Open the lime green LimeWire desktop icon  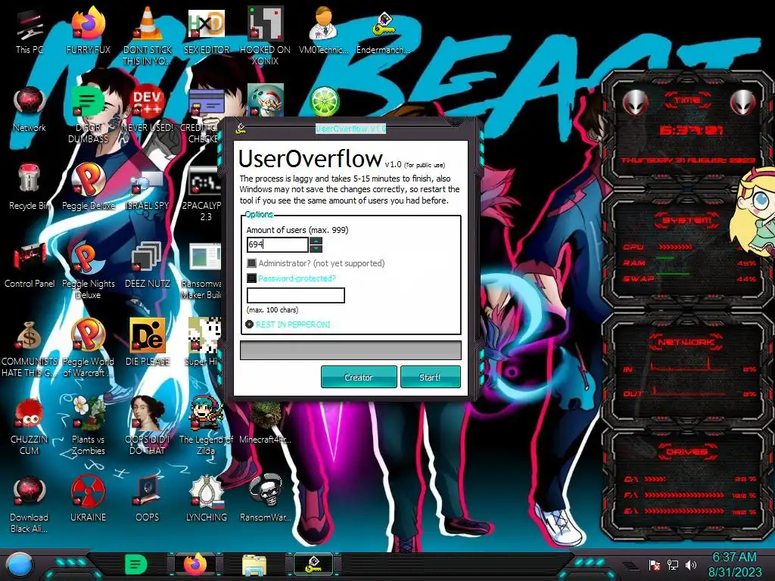pos(324,101)
